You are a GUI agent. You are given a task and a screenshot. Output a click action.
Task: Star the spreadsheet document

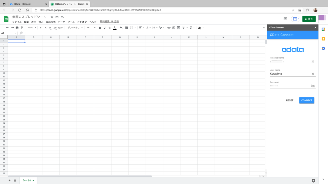52,17
